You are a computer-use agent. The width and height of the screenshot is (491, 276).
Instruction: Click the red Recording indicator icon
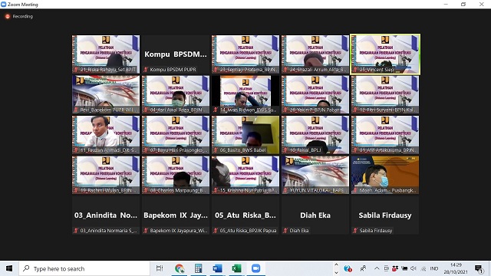tap(8, 16)
